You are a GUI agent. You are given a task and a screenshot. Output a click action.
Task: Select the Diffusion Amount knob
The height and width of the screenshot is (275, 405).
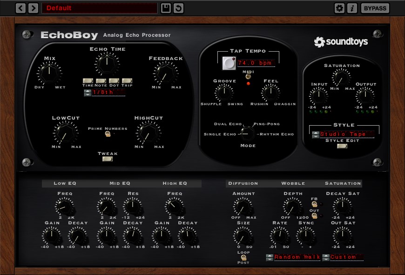pyautogui.click(x=243, y=206)
